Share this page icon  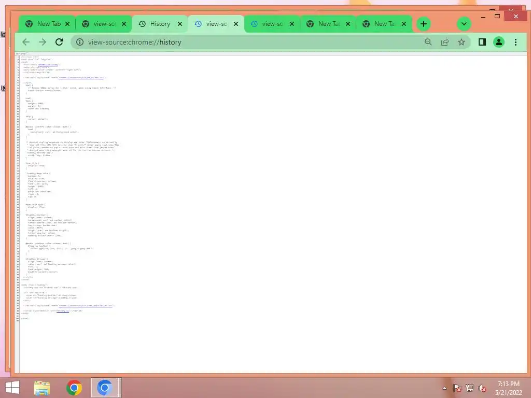(444, 42)
